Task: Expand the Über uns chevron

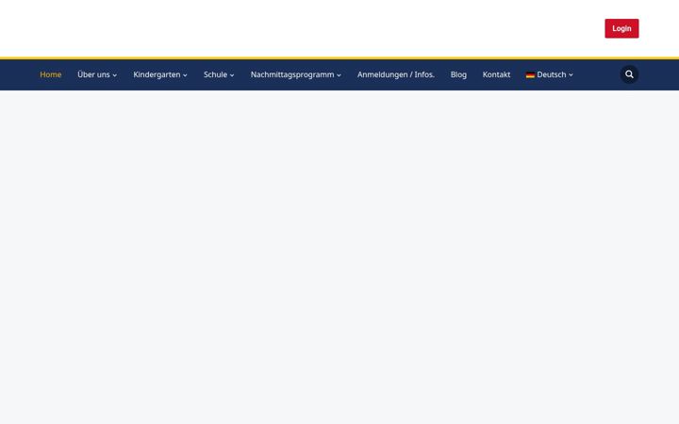Action: 115,75
